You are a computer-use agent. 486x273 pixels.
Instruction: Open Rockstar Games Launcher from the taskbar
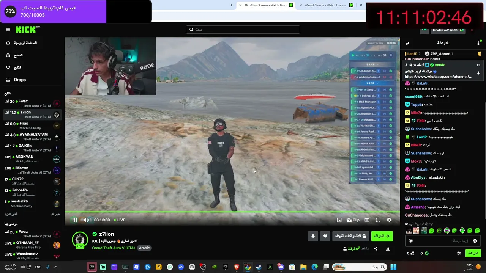(159, 267)
